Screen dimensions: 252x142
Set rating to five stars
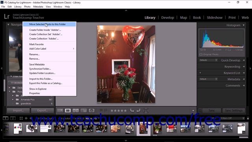pos(125,110)
